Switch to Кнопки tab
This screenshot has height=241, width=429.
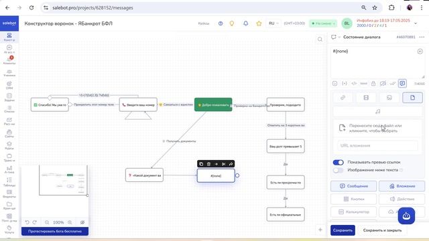[353, 199]
